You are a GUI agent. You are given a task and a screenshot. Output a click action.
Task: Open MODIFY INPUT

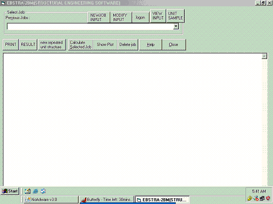(121, 17)
